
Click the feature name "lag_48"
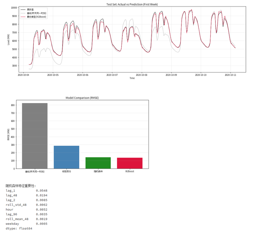coord(11,195)
